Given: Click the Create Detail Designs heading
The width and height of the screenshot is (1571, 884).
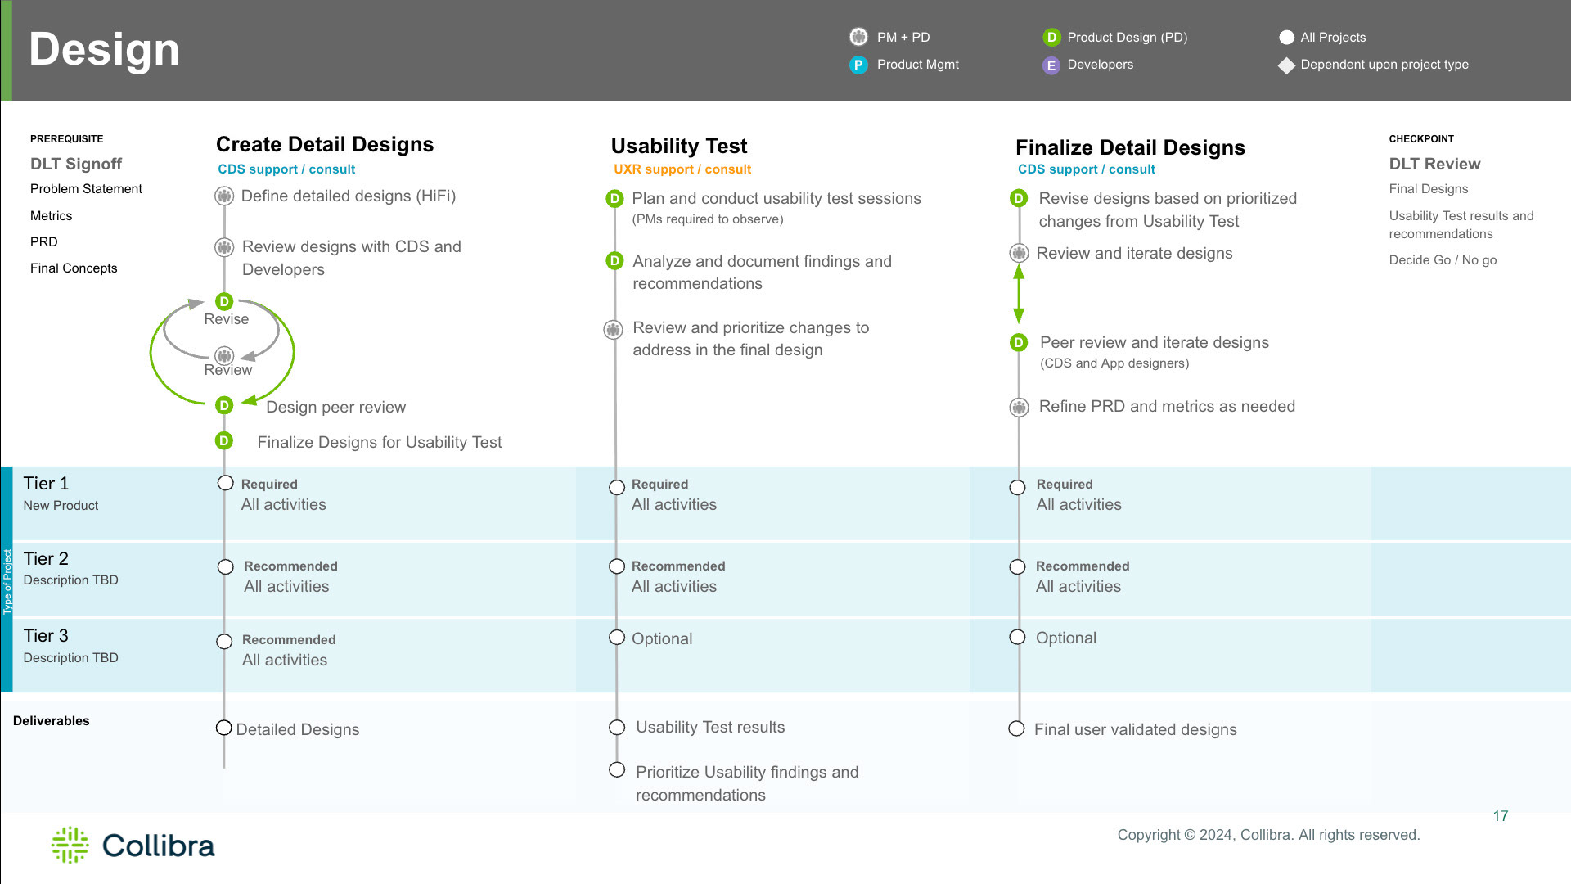Looking at the screenshot, I should (325, 145).
